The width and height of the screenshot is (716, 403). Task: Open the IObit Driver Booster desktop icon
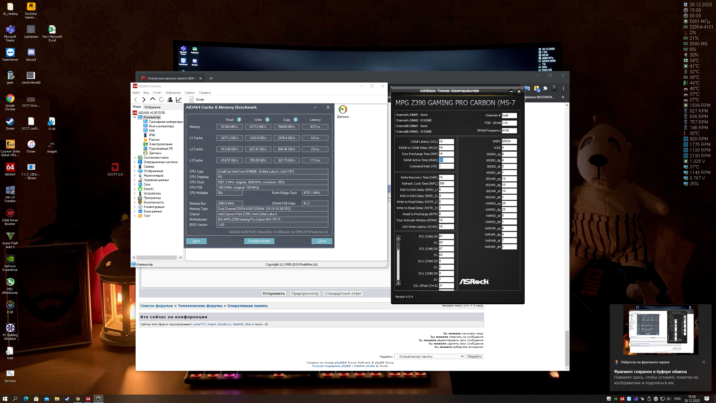tap(10, 217)
